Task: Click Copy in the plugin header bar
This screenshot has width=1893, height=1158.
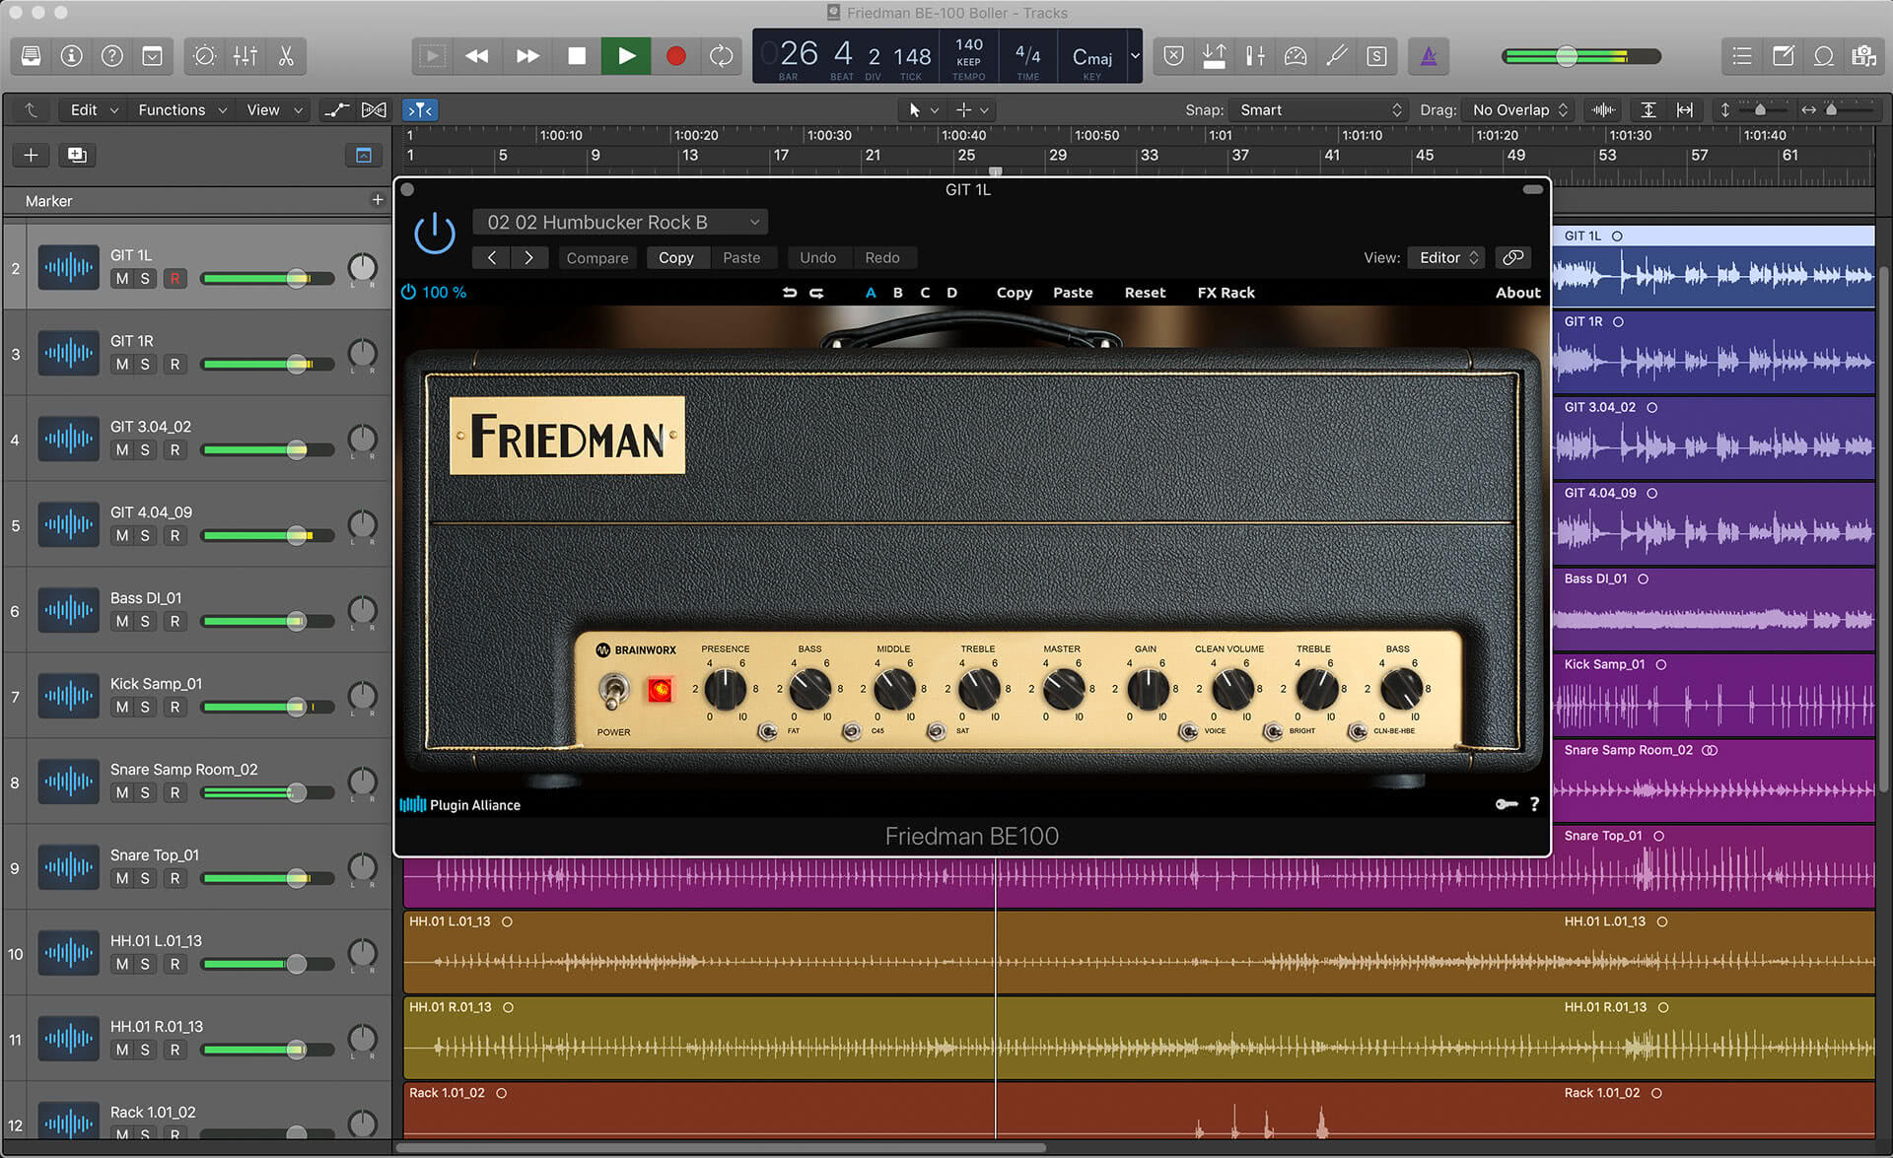Action: (x=675, y=257)
